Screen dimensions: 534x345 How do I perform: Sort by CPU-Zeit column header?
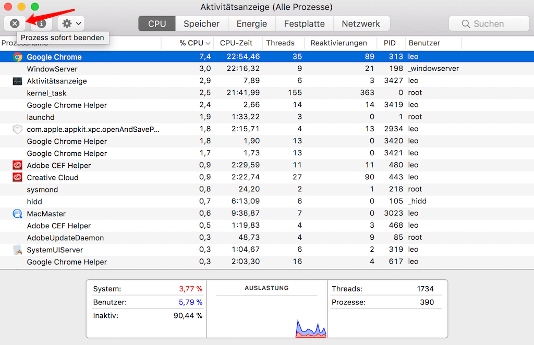tap(236, 43)
